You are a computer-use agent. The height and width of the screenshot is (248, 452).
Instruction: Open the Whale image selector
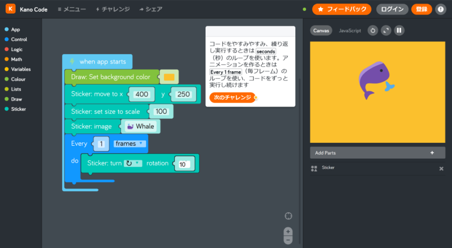coord(141,126)
